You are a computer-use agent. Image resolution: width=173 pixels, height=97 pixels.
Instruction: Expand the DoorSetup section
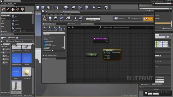tap(43, 48)
